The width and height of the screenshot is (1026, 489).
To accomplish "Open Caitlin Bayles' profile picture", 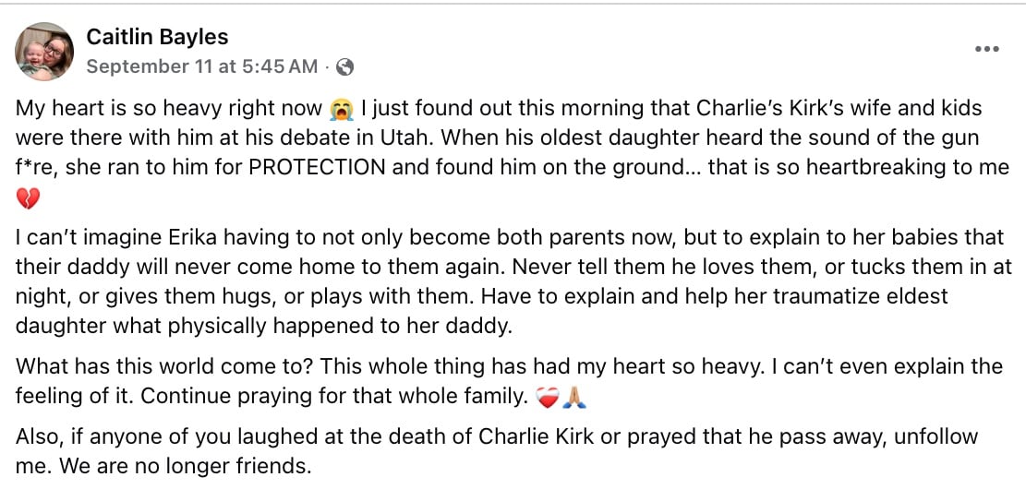I will [x=44, y=51].
